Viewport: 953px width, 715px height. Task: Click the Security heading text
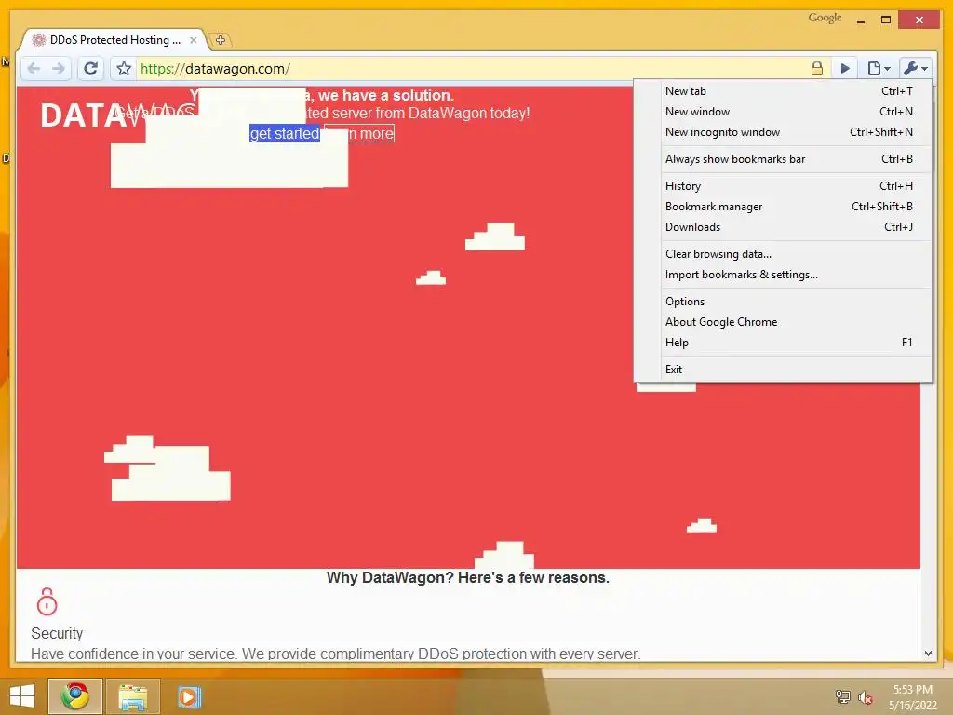pos(57,633)
